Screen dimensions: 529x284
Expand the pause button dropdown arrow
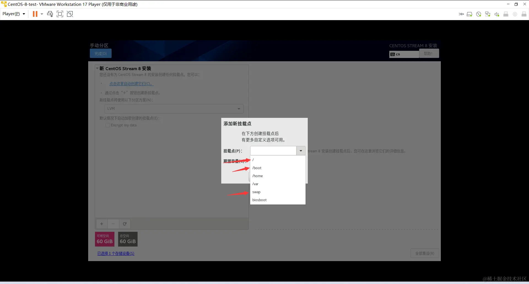tap(42, 14)
